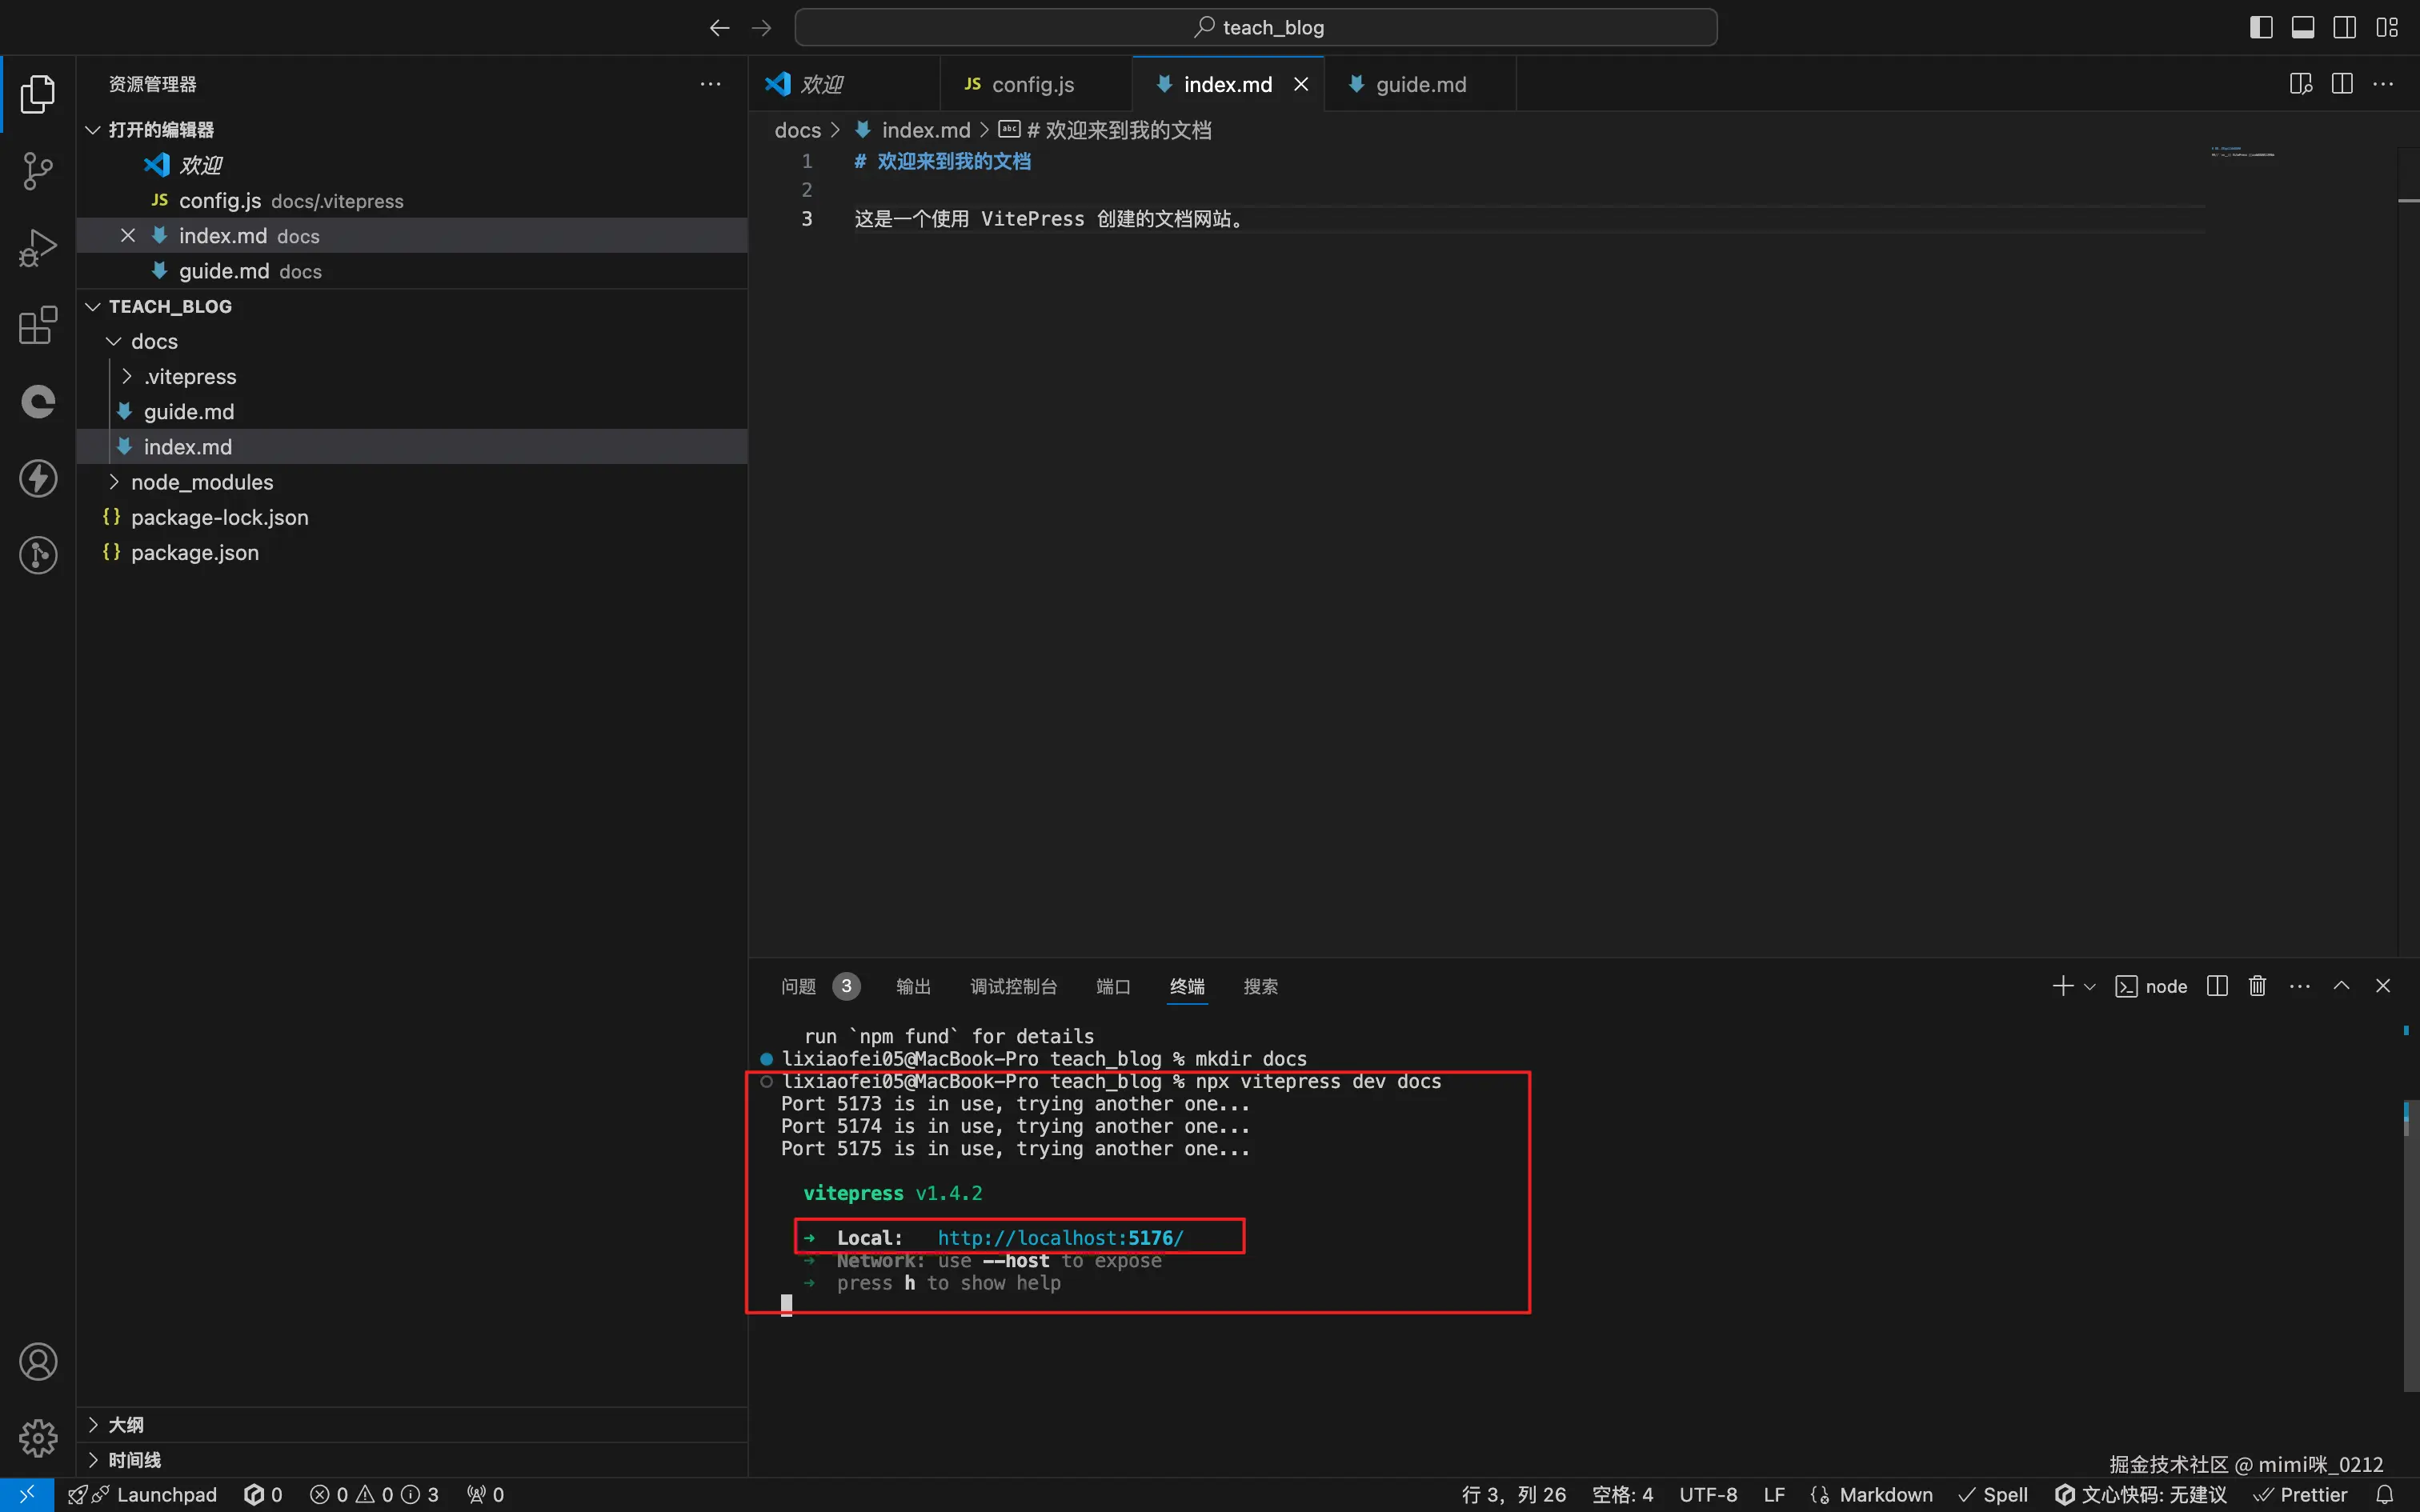Image resolution: width=2420 pixels, height=1512 pixels.
Task: Open the Extensions view
Action: coord(38,325)
